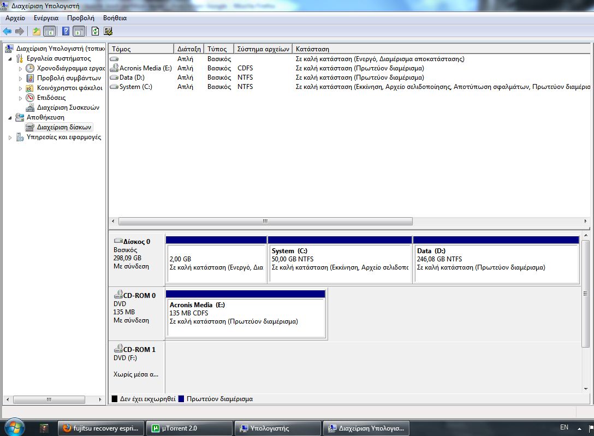Click the blue Πρωτεύον διαμέρισμα legend swatch
The height and width of the screenshot is (436, 594).
click(181, 398)
